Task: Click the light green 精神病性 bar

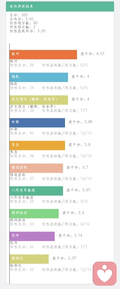Action: [34, 213]
